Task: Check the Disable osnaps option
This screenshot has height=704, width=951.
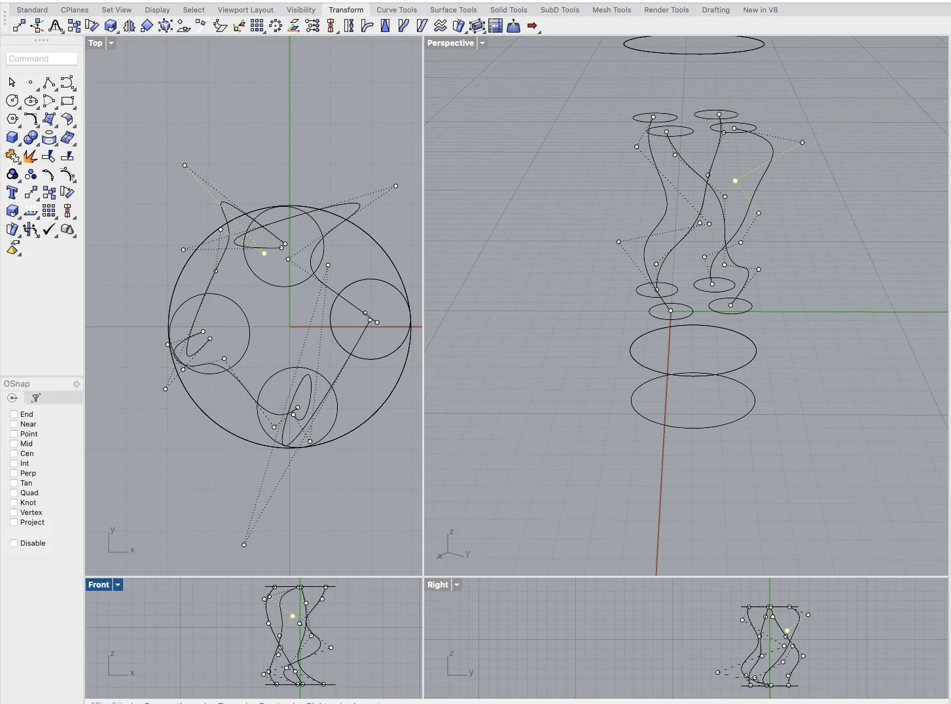Action: point(14,542)
